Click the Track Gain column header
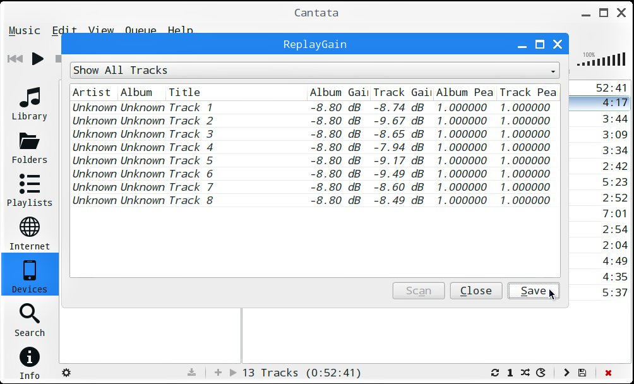Viewport: 634px width, 384px height. pyautogui.click(x=402, y=93)
